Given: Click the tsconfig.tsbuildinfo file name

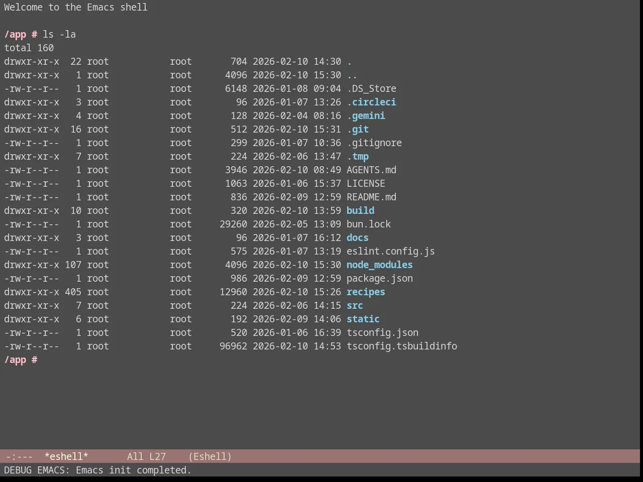Looking at the screenshot, I should pyautogui.click(x=402, y=346).
